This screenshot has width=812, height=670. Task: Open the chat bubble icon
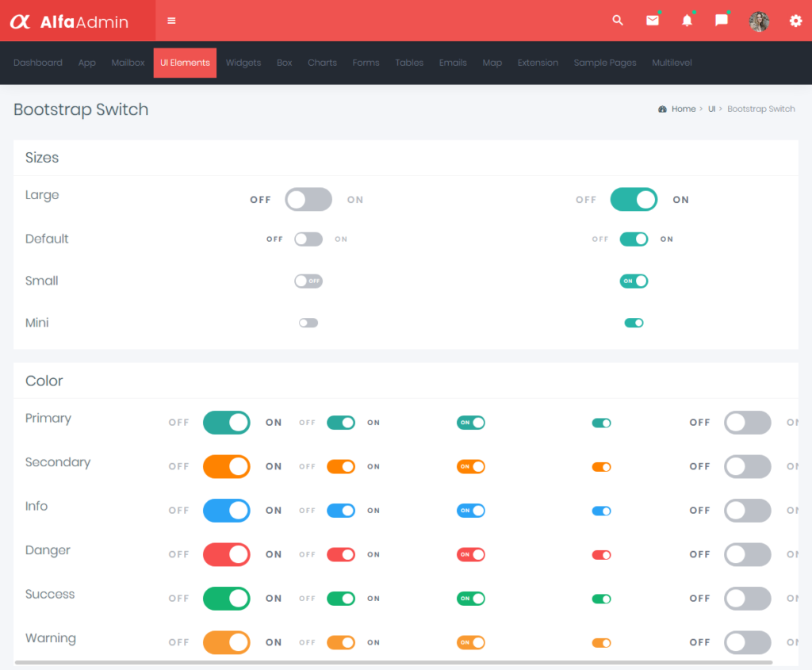tap(721, 21)
